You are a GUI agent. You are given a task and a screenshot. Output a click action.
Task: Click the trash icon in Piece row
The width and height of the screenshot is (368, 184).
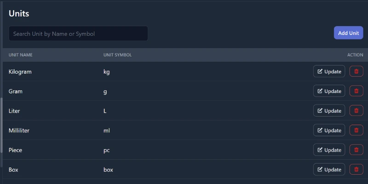pyautogui.click(x=356, y=150)
